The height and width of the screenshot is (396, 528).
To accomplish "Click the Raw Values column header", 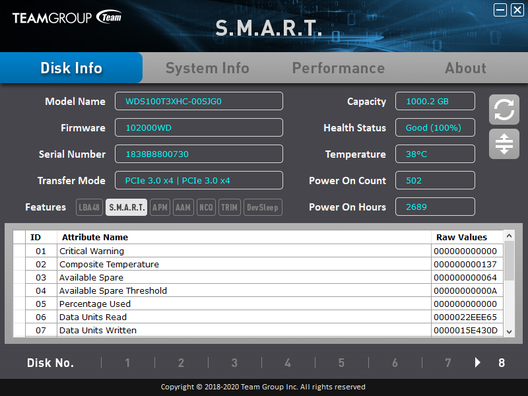I will click(x=467, y=237).
